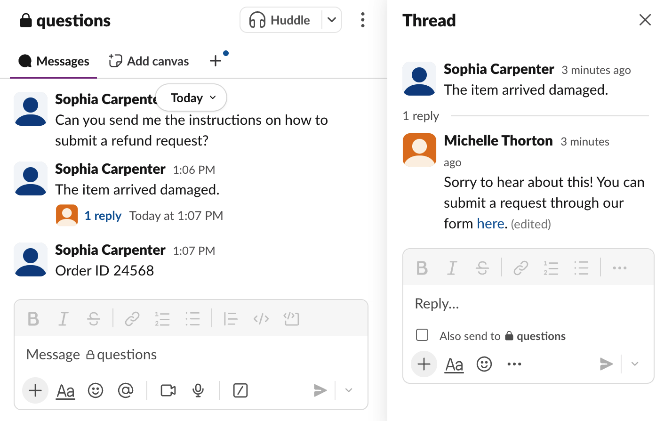The width and height of the screenshot is (664, 421).
Task: Expand the Today date jump dropdown
Action: [x=192, y=98]
